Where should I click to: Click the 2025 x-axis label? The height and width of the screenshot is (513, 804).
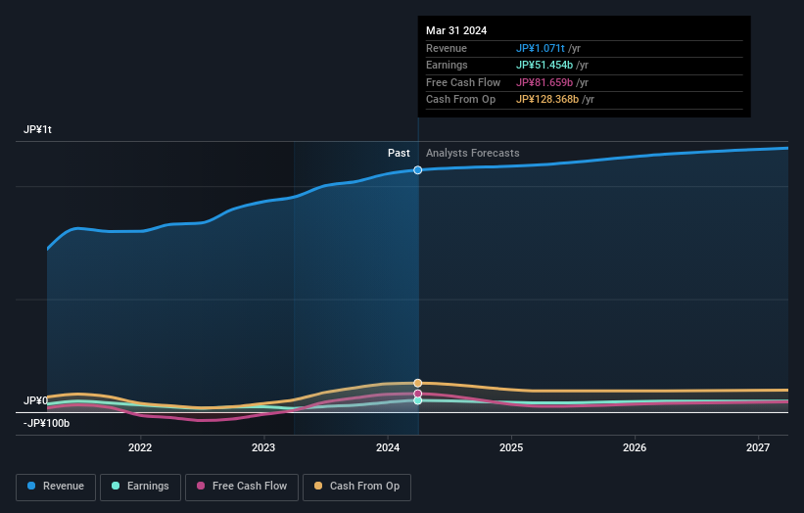[511, 447]
